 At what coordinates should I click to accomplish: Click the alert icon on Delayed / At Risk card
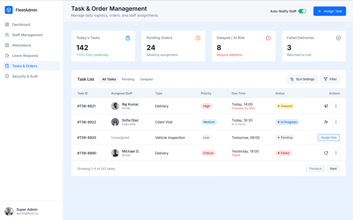click(268, 38)
